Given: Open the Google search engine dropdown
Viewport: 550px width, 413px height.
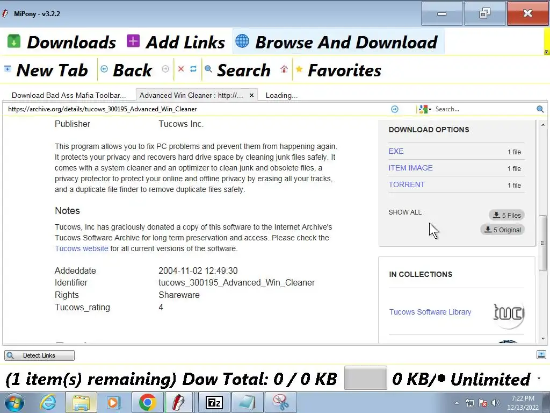Looking at the screenshot, I should [x=425, y=109].
